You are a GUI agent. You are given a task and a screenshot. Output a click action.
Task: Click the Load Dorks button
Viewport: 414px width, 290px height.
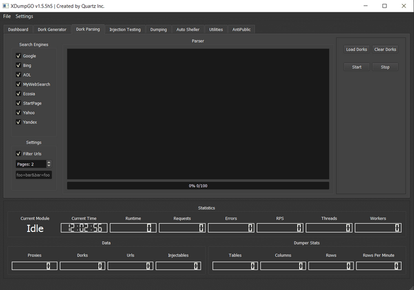tap(357, 49)
